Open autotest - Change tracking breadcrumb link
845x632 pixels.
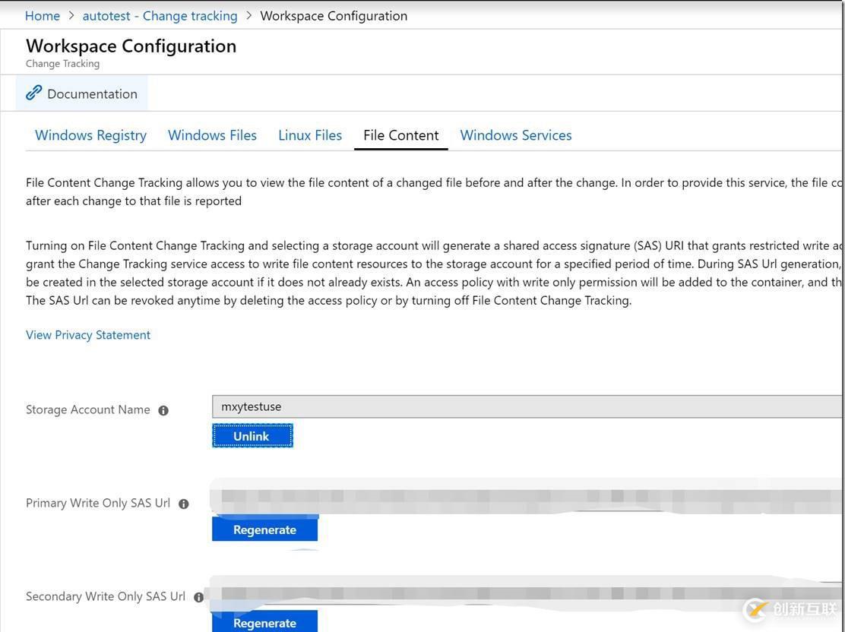coord(160,16)
